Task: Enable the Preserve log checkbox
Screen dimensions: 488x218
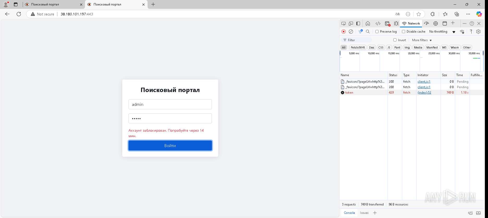Action: point(377,32)
